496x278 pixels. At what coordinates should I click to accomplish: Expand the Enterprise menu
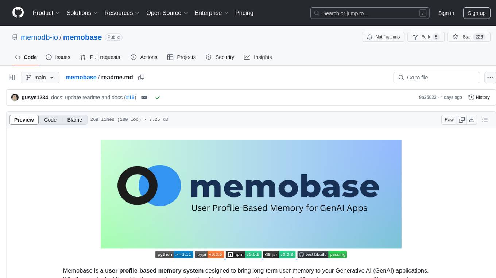212,13
